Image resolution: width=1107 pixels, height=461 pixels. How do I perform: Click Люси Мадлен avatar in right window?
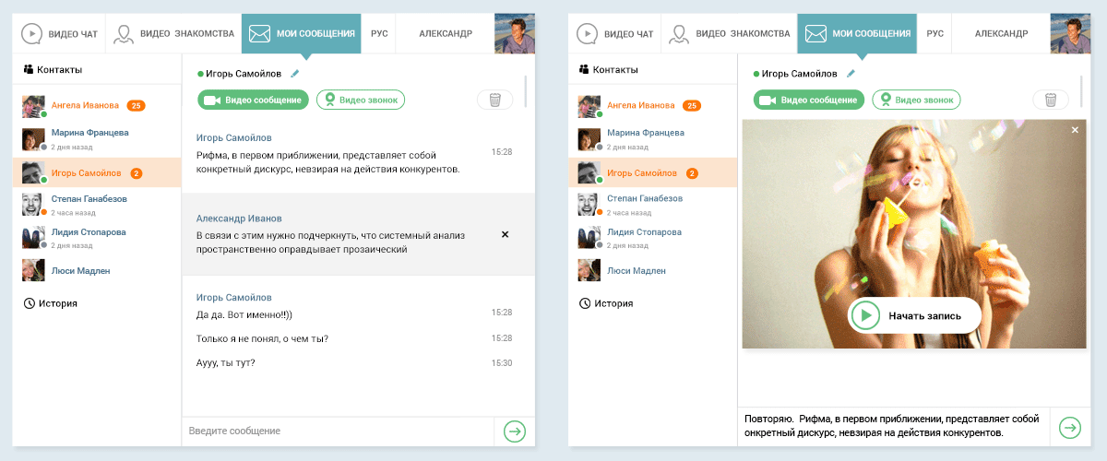589,270
